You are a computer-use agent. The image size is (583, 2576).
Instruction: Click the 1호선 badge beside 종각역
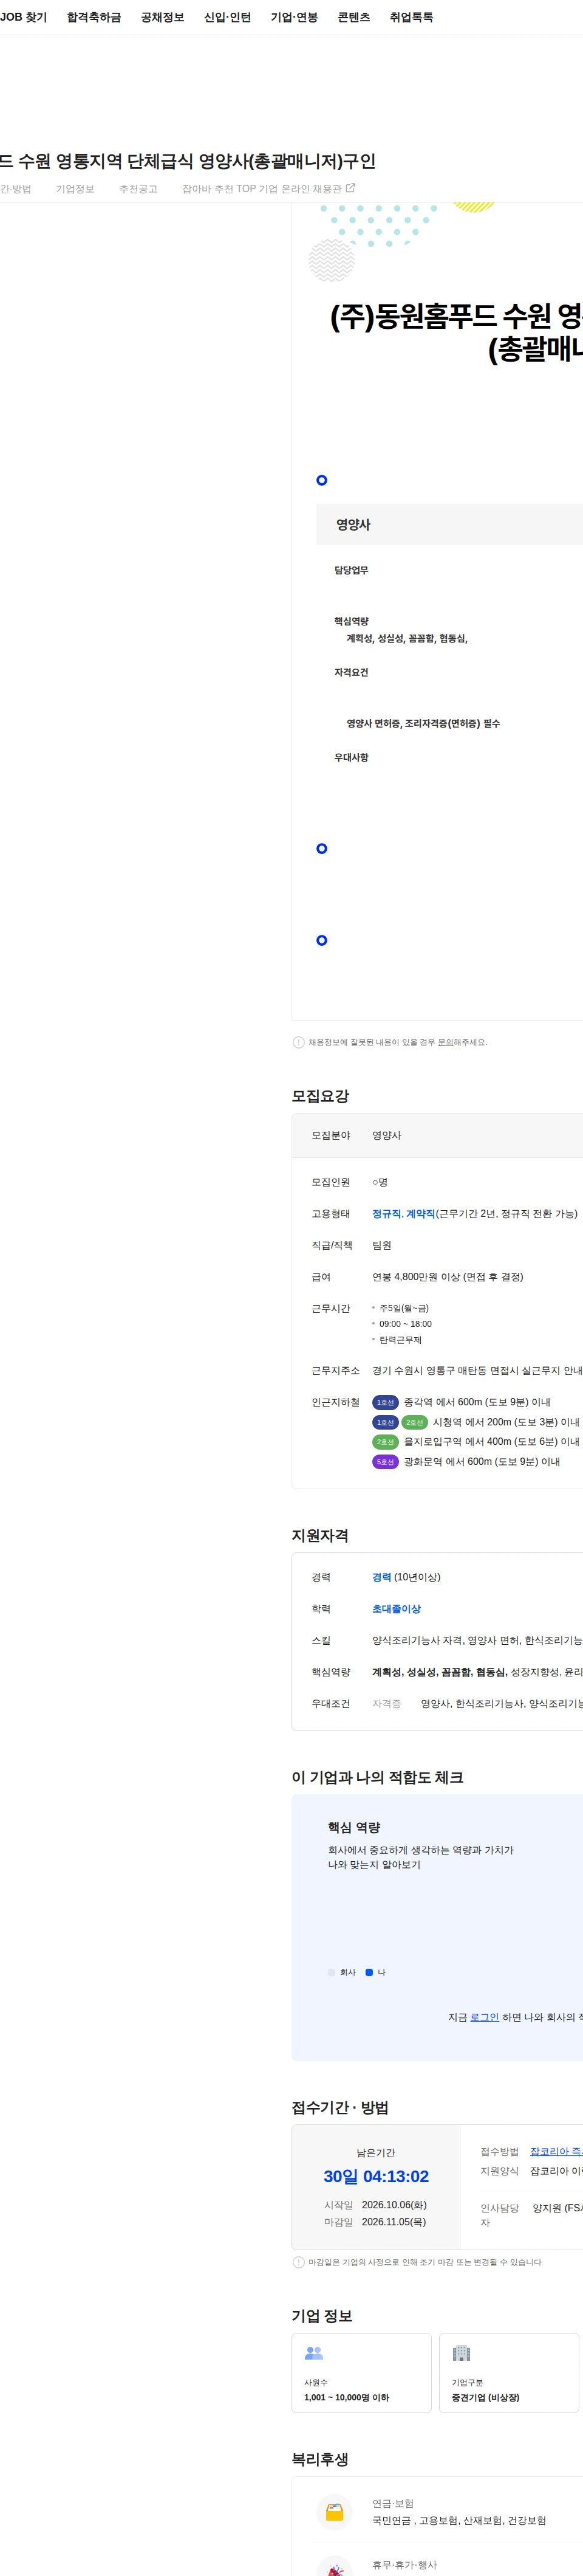coord(386,1402)
